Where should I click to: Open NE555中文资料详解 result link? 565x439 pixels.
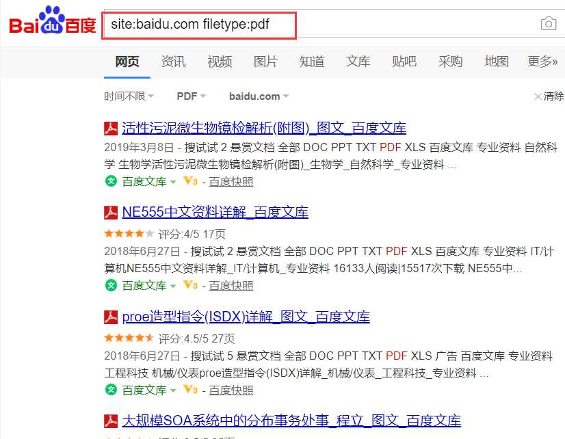(215, 212)
